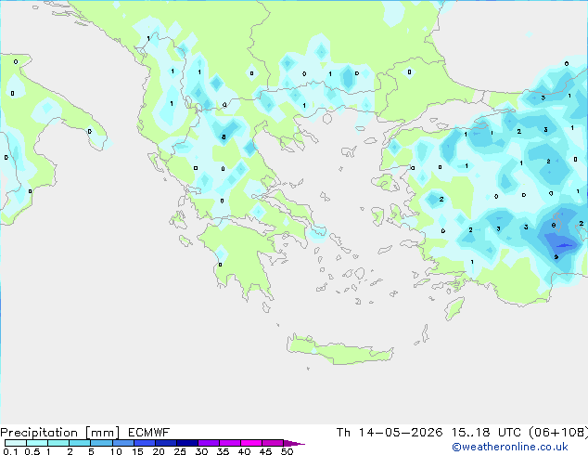Select the 5–10 mm legend color swatch

101,443
